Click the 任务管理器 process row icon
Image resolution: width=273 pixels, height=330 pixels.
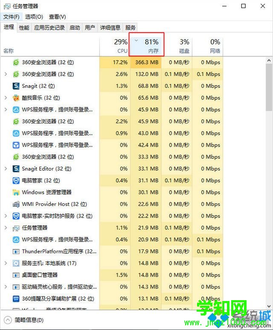[x=16, y=228]
